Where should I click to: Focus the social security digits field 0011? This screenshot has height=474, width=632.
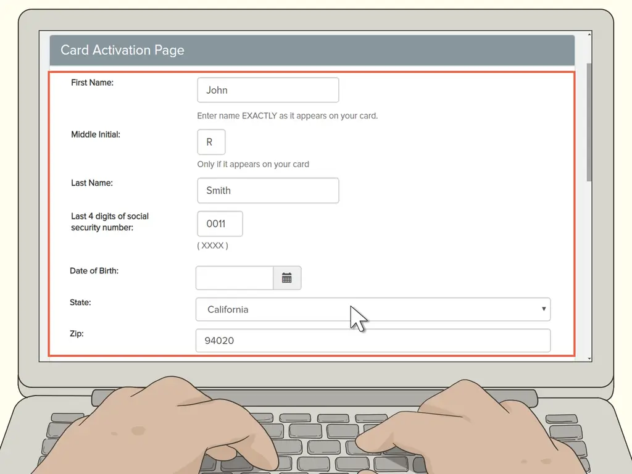(x=220, y=223)
